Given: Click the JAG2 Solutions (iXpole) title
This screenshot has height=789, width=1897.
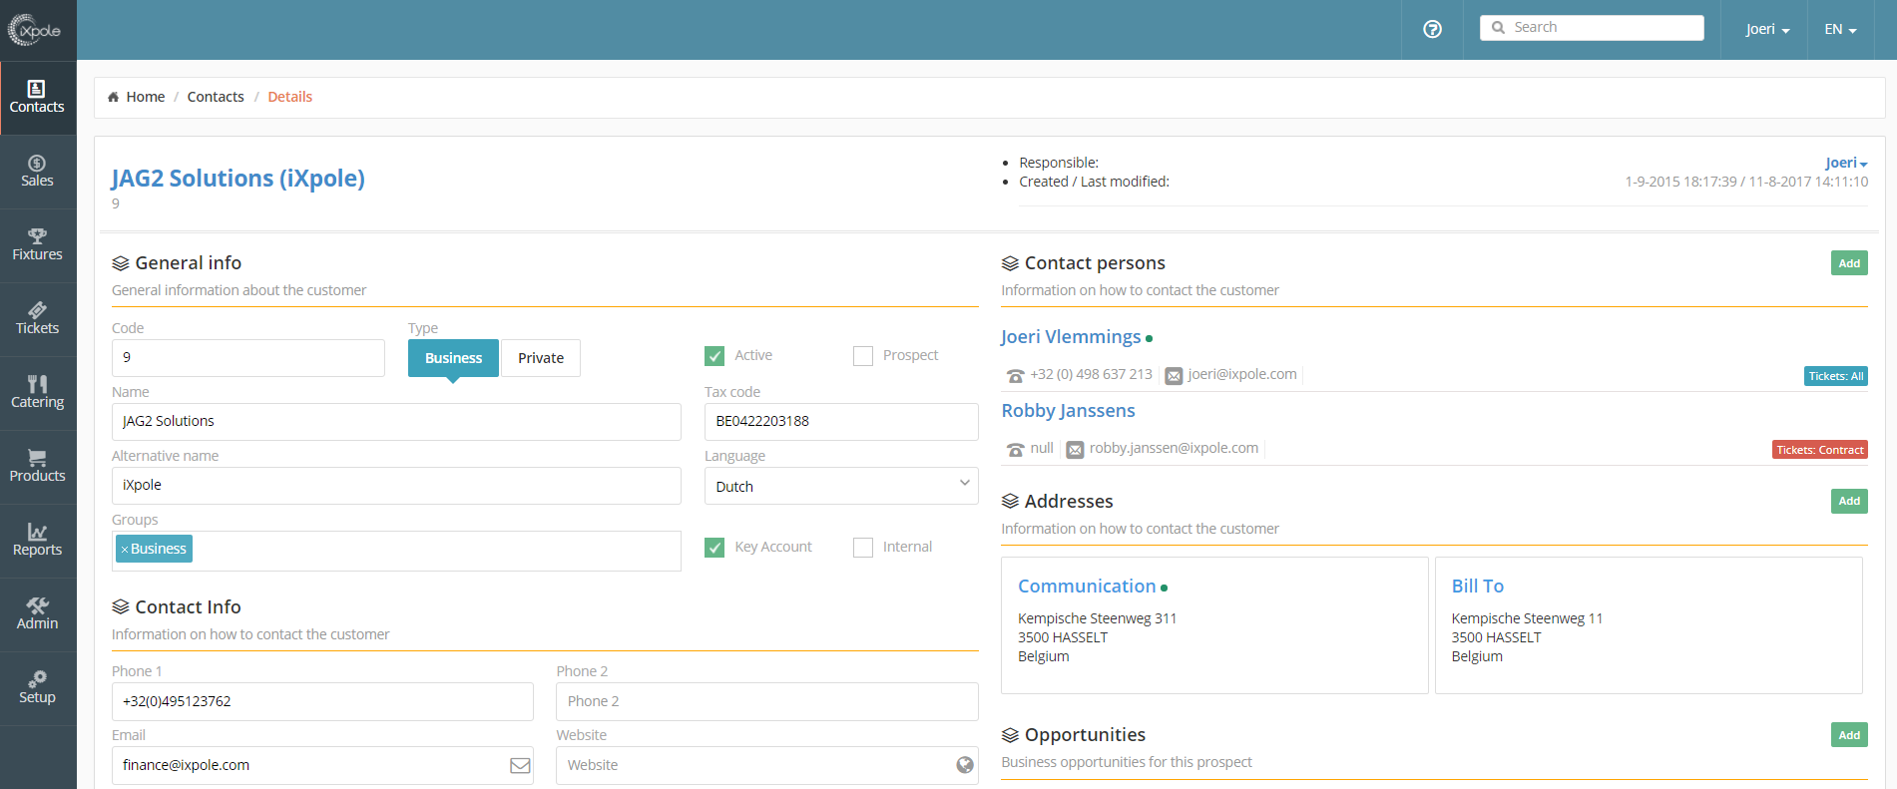Looking at the screenshot, I should [238, 179].
